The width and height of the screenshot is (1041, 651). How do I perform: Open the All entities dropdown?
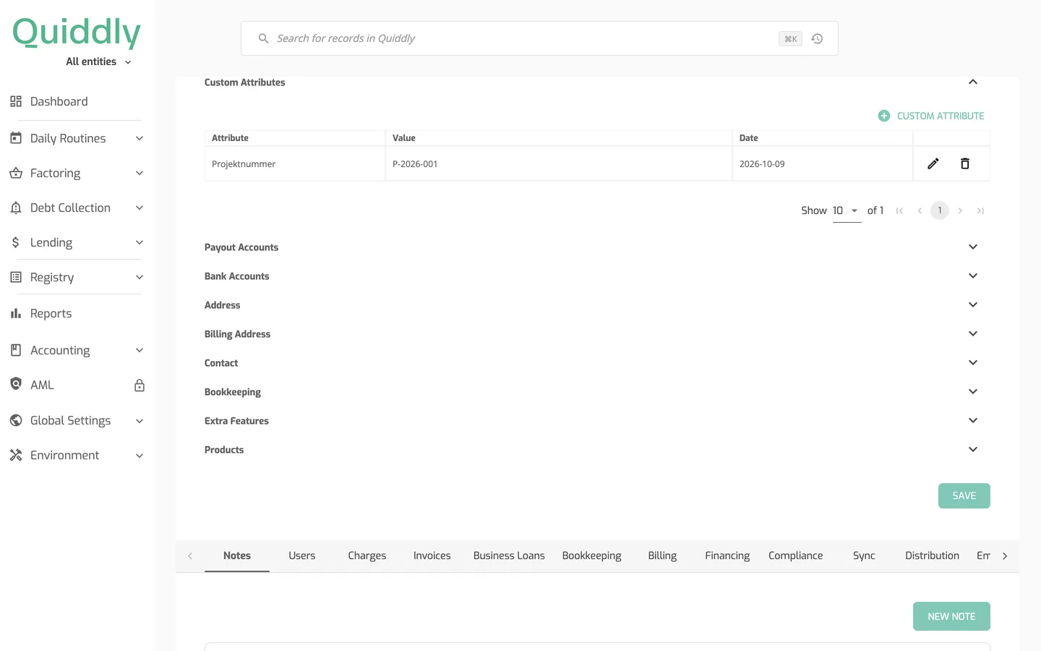coord(99,61)
